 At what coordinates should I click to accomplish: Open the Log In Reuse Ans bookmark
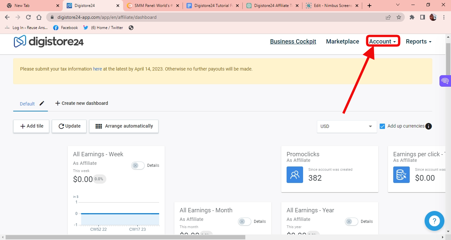click(26, 28)
